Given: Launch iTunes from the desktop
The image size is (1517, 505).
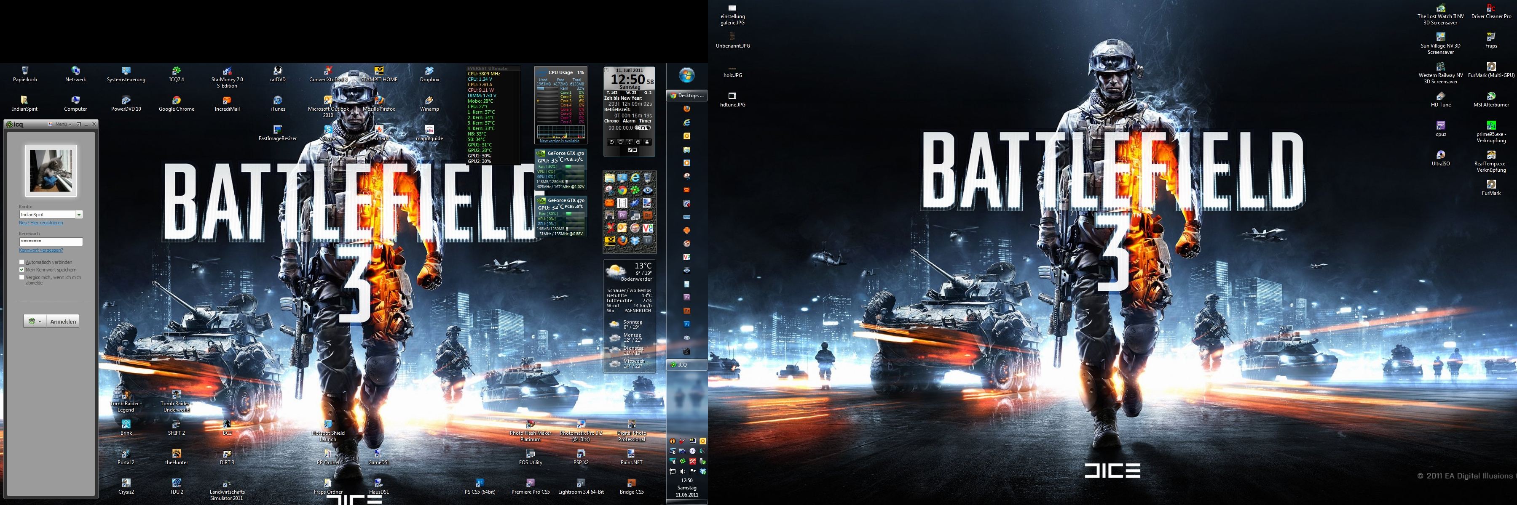Looking at the screenshot, I should coord(278,104).
